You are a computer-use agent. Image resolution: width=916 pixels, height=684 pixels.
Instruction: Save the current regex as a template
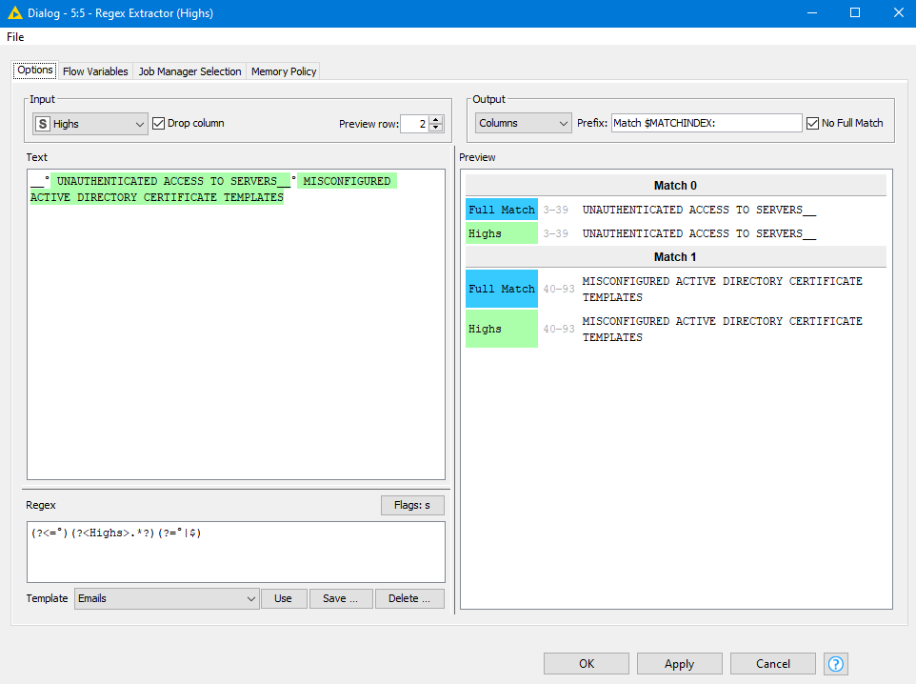[x=341, y=598]
